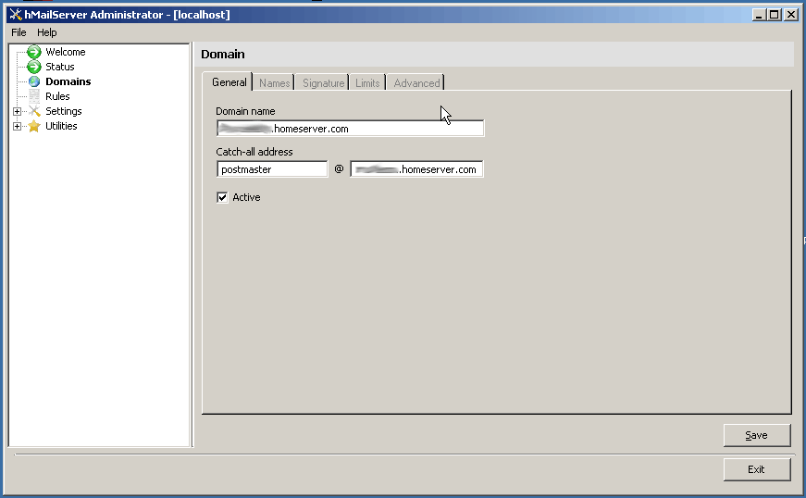Click the postmaster catch-all address field

click(x=272, y=169)
